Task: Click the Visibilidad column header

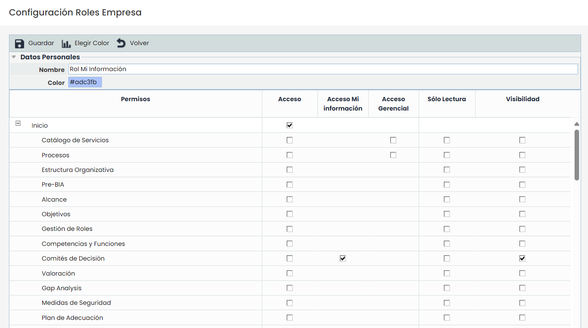Action: click(x=522, y=99)
